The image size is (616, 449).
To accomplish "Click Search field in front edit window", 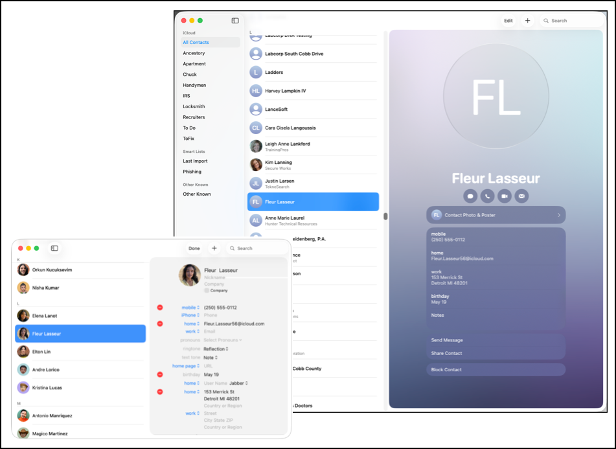I will 257,248.
